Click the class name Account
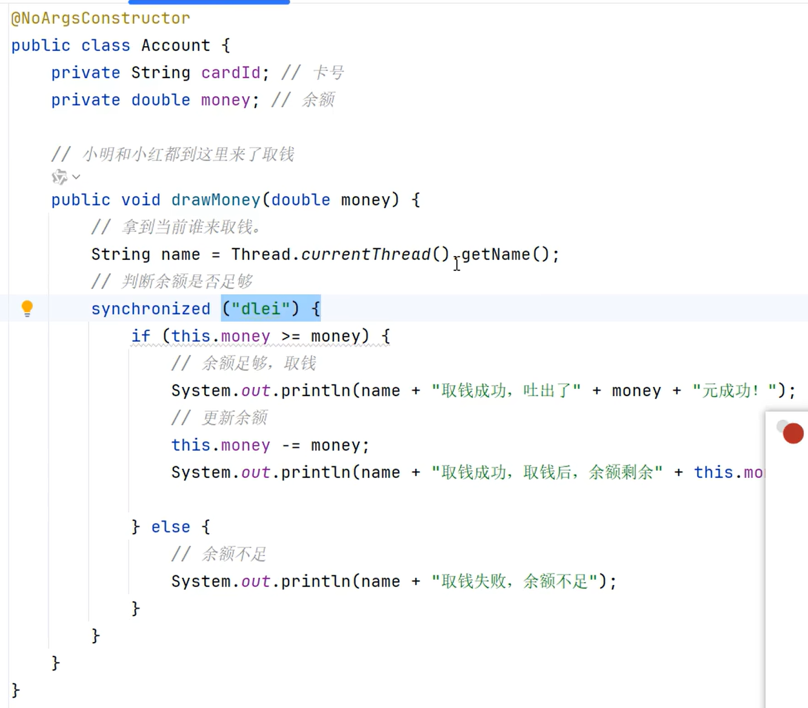Image resolution: width=808 pixels, height=708 pixels. [x=176, y=45]
